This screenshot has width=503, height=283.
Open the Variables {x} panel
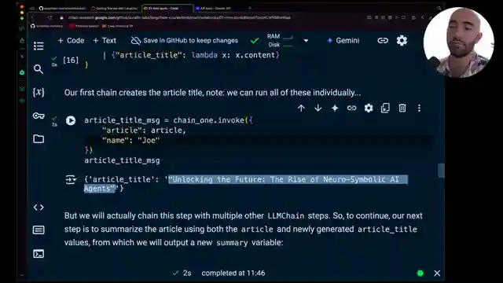39,93
